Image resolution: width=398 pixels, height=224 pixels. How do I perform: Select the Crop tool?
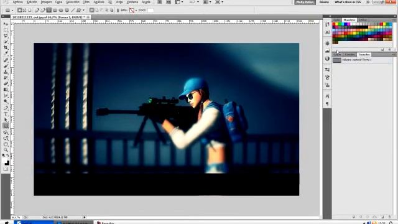pyautogui.click(x=6, y=47)
